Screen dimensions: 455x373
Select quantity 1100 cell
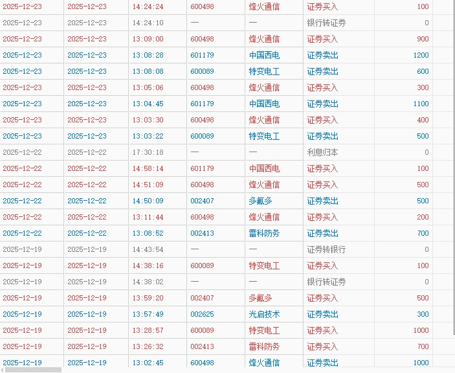tap(421, 104)
